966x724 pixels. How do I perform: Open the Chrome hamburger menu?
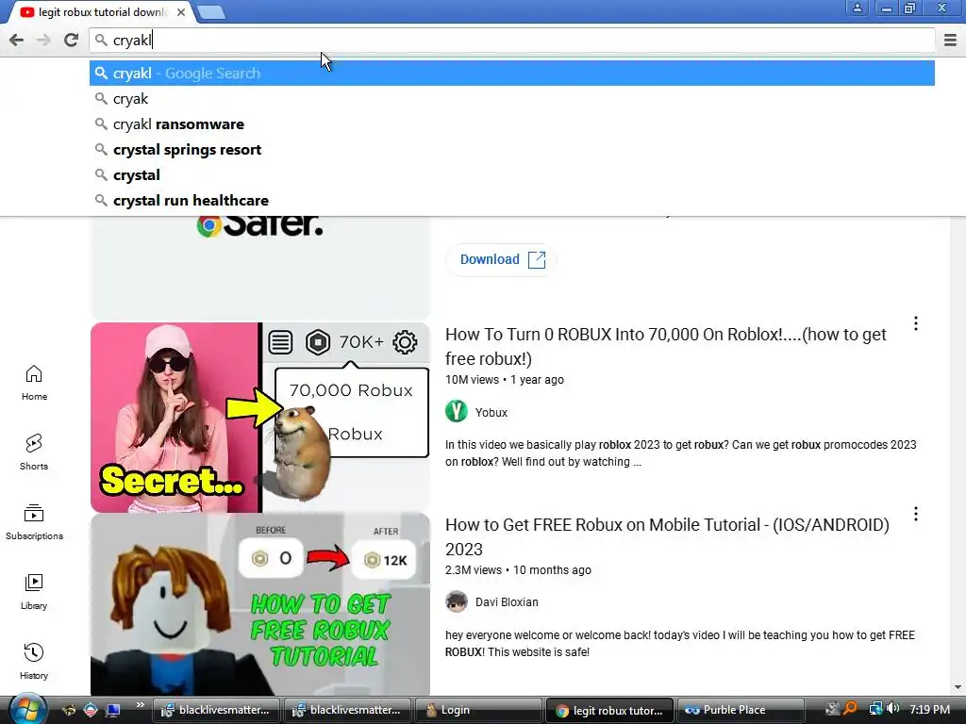pyautogui.click(x=950, y=40)
